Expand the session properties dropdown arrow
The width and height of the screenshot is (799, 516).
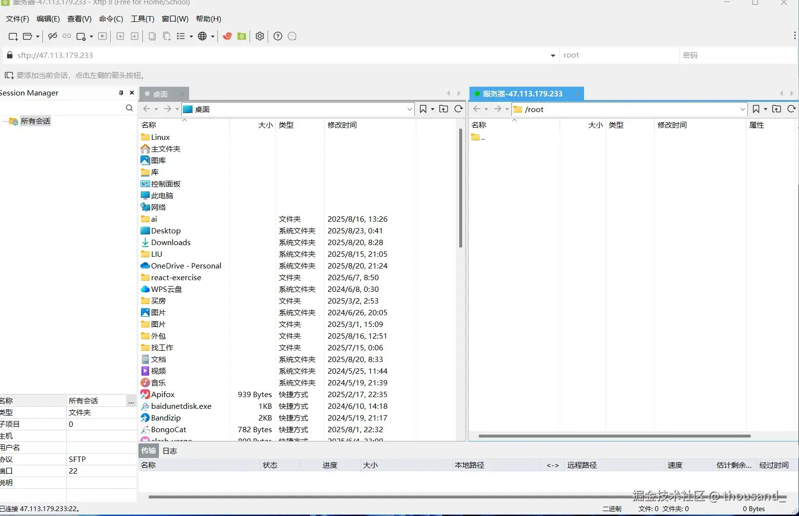(91, 37)
